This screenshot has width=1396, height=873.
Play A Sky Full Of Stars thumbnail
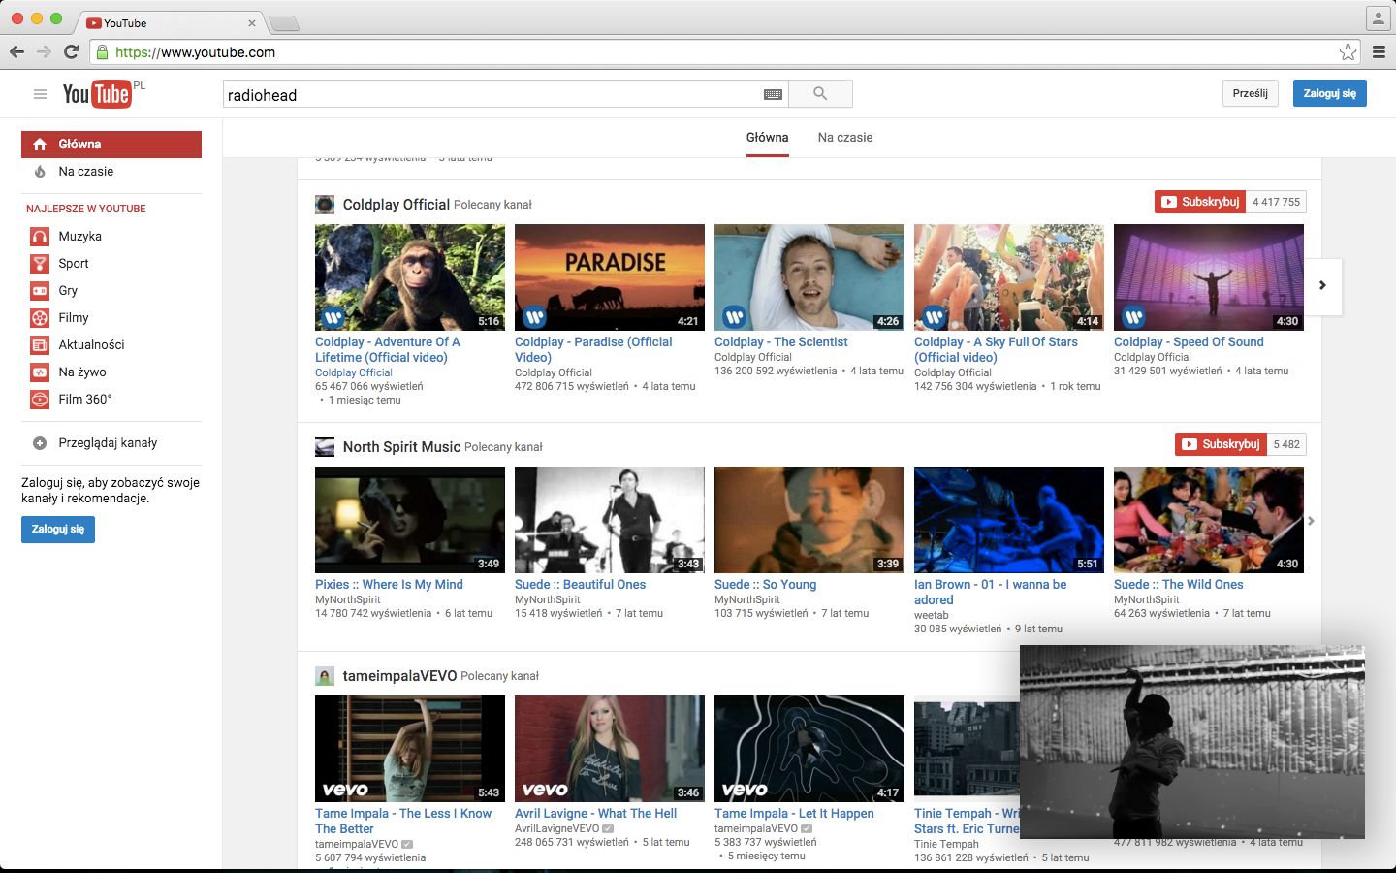pyautogui.click(x=1009, y=277)
